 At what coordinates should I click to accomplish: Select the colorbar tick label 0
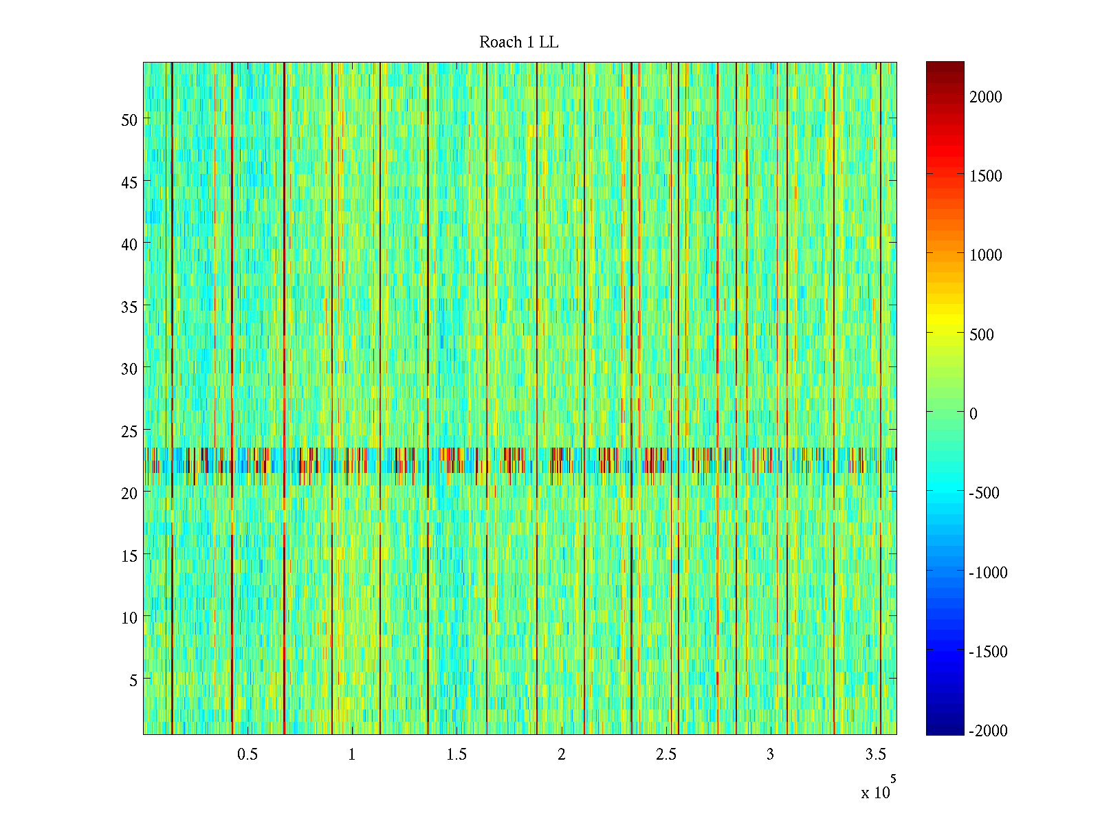(973, 414)
